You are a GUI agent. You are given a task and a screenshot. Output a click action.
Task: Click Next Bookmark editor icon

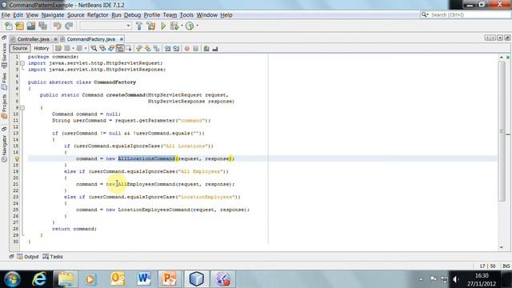pos(148,48)
